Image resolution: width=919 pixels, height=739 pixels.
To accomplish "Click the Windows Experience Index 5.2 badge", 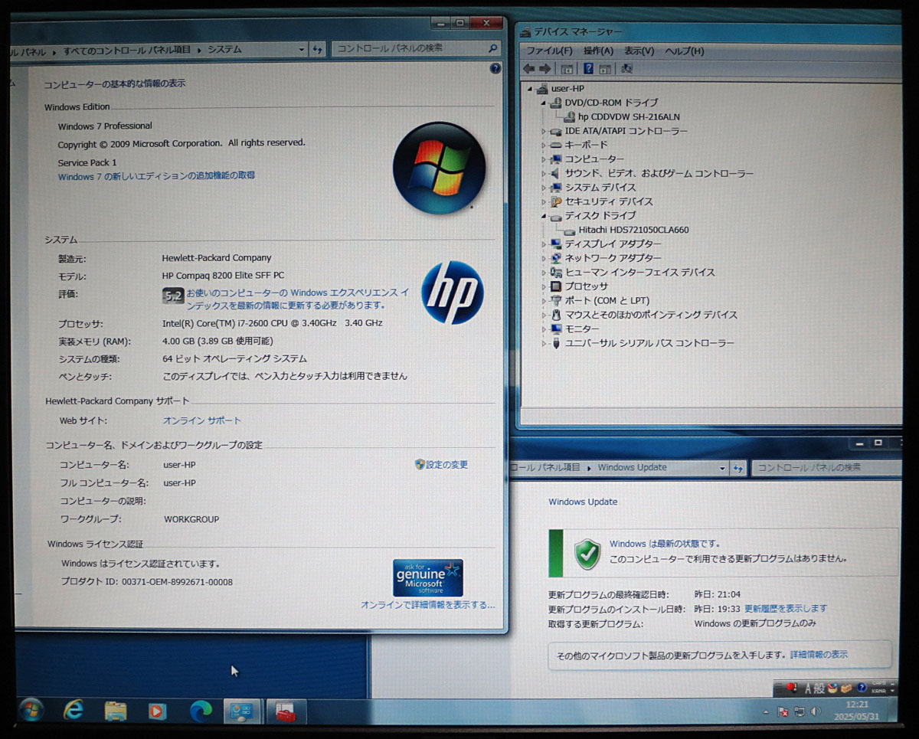I will pos(173,295).
